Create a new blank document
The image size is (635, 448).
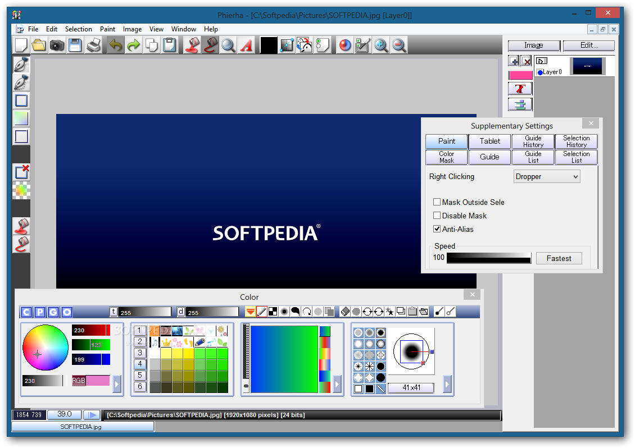click(21, 45)
